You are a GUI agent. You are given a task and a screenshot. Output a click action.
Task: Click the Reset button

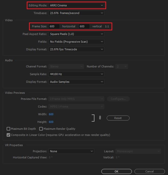point(118,118)
